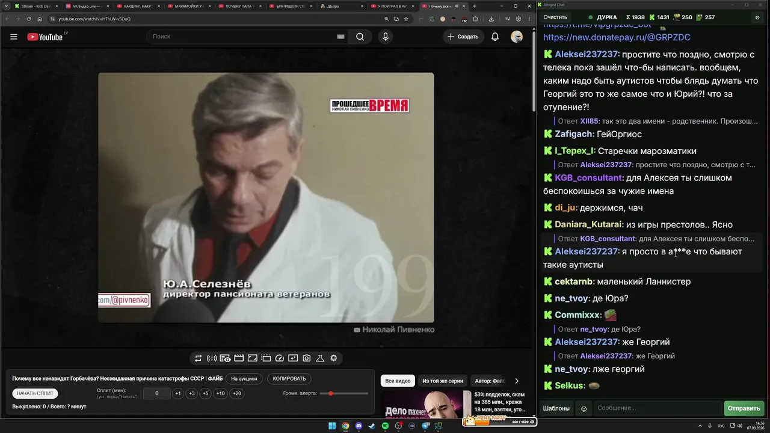The width and height of the screenshot is (770, 433).
Task: Click the clapperboard icon in video toolbar
Action: (x=239, y=358)
